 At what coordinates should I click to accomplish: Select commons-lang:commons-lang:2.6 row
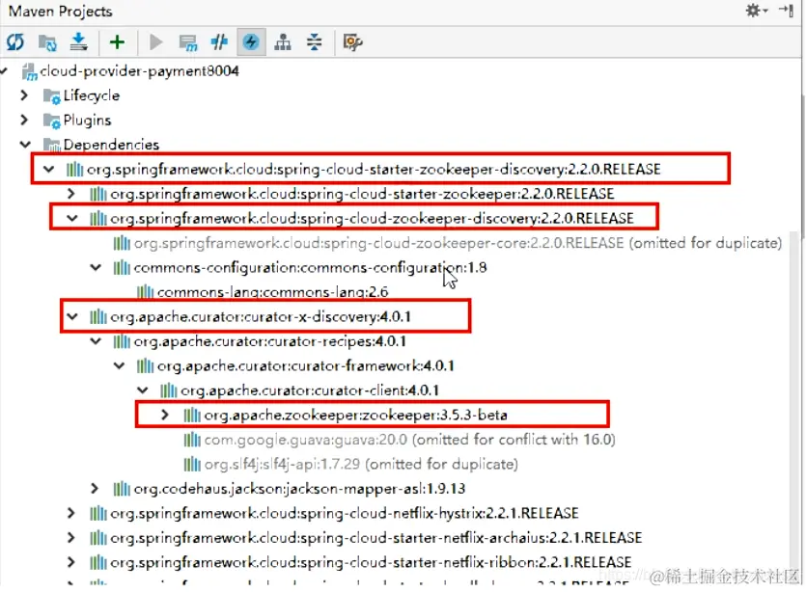click(263, 292)
